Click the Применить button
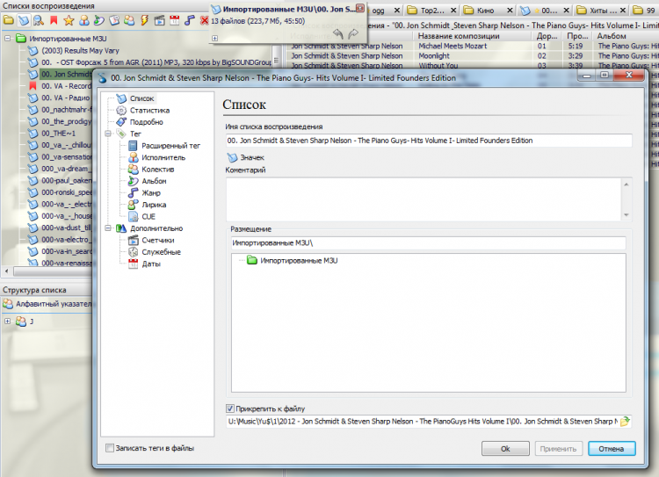659x477 pixels. 558,449
